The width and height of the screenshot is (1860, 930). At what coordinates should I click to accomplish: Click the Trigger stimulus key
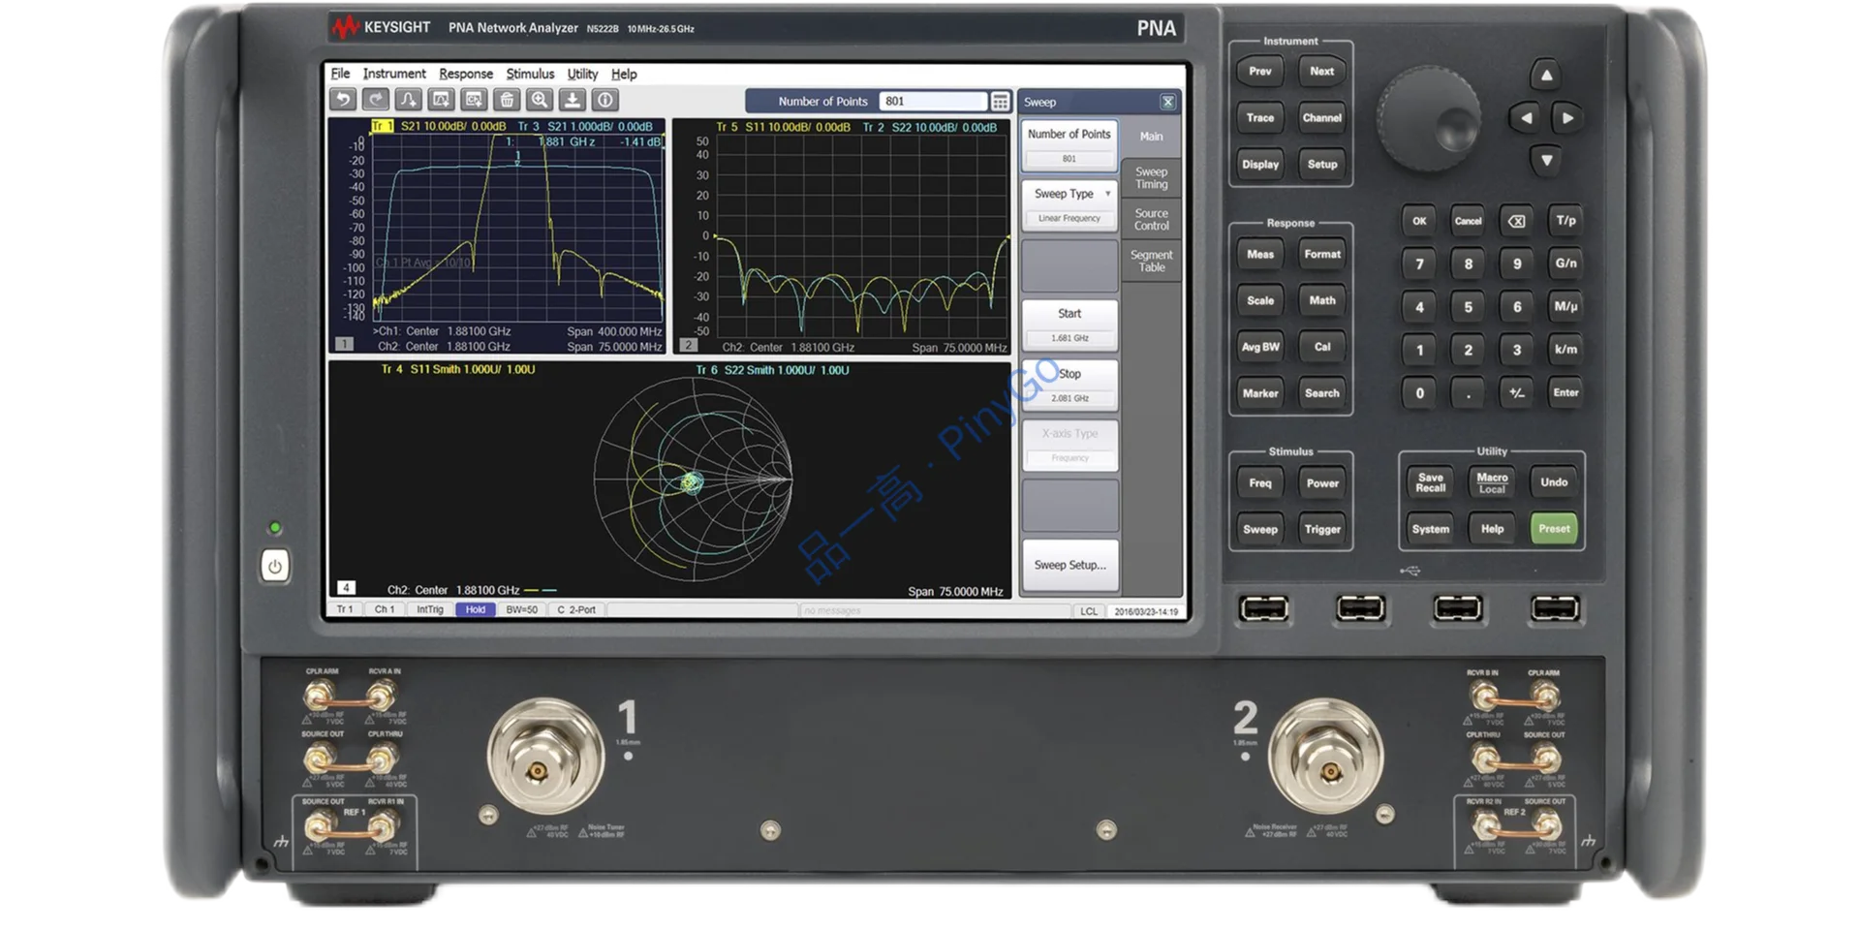pyautogui.click(x=1322, y=529)
